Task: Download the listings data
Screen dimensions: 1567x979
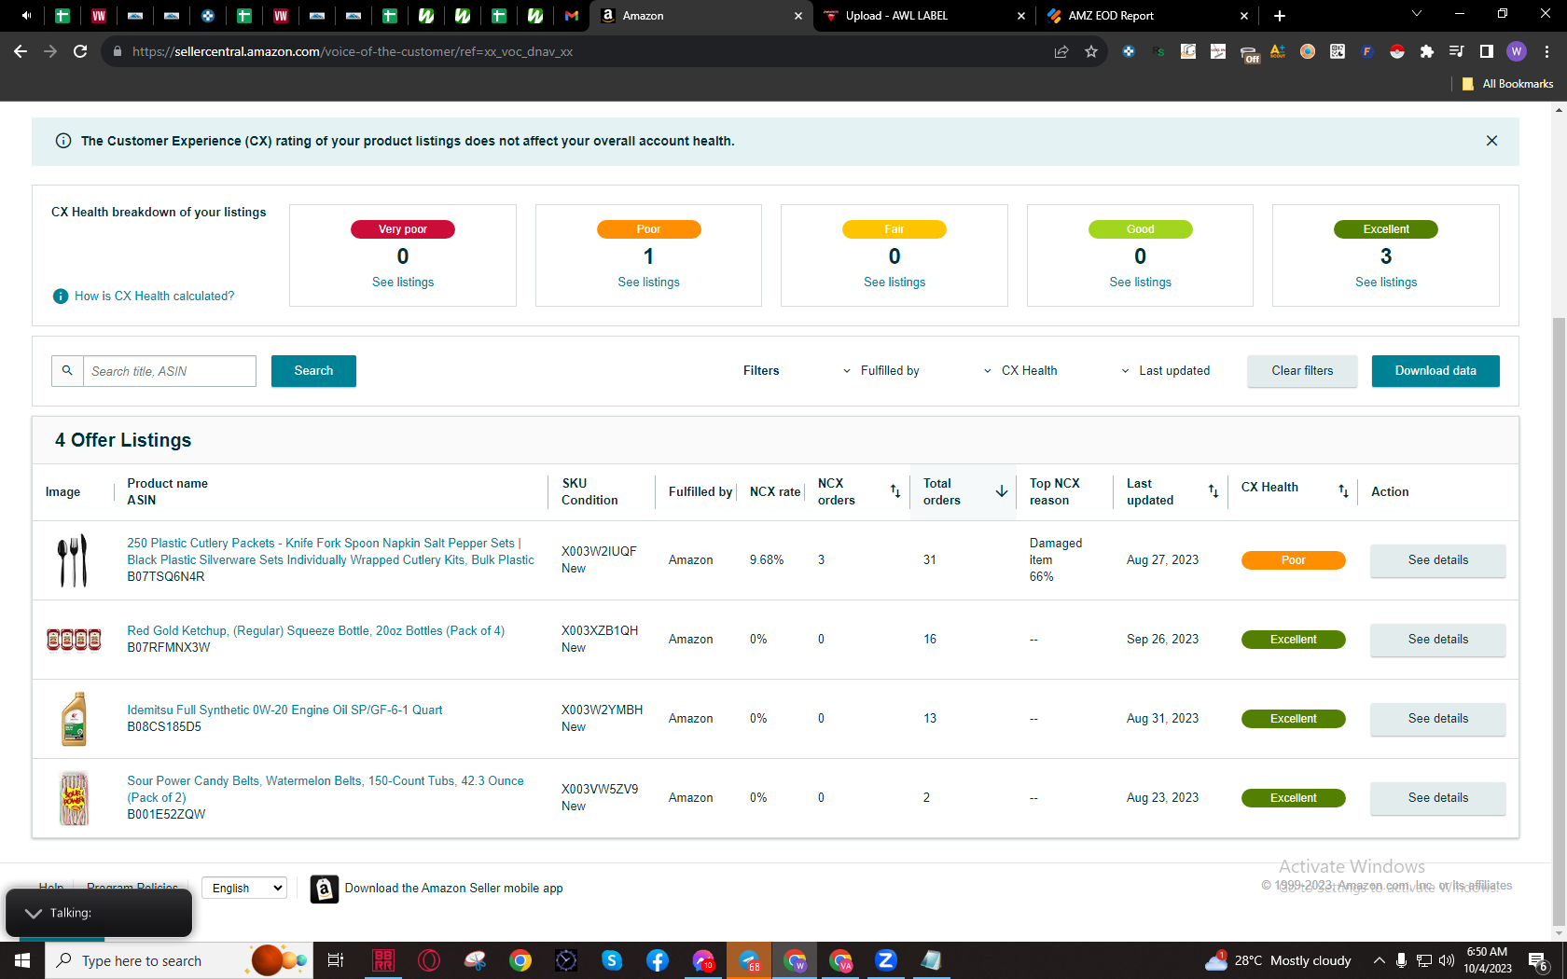Action: tap(1435, 371)
